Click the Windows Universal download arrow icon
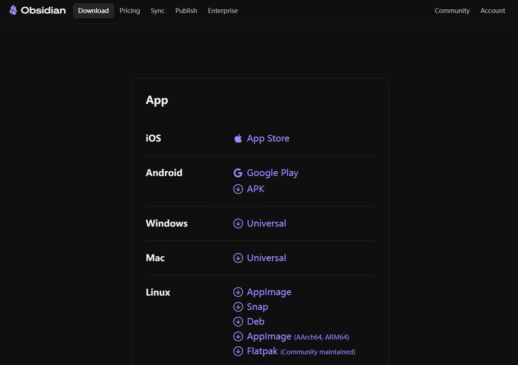Viewport: 518px width, 365px height. (238, 223)
